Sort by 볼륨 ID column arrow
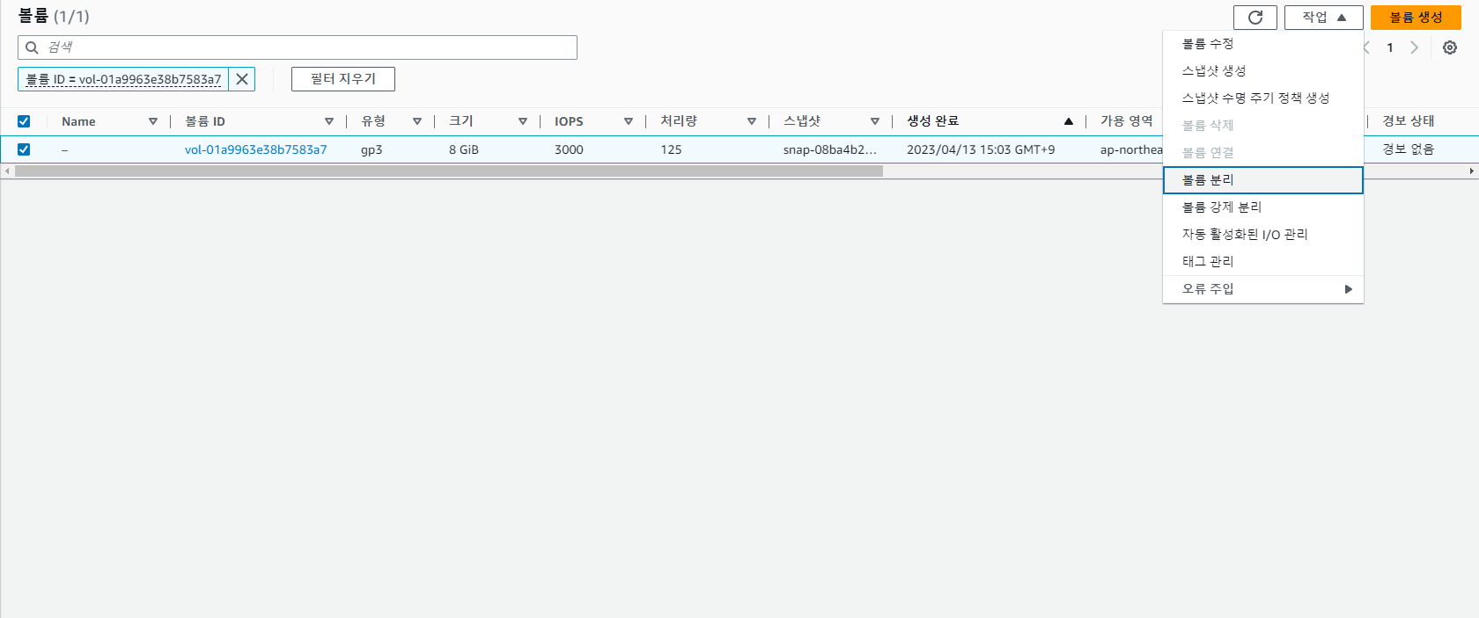Viewport: 1479px width, 618px height. (x=329, y=121)
